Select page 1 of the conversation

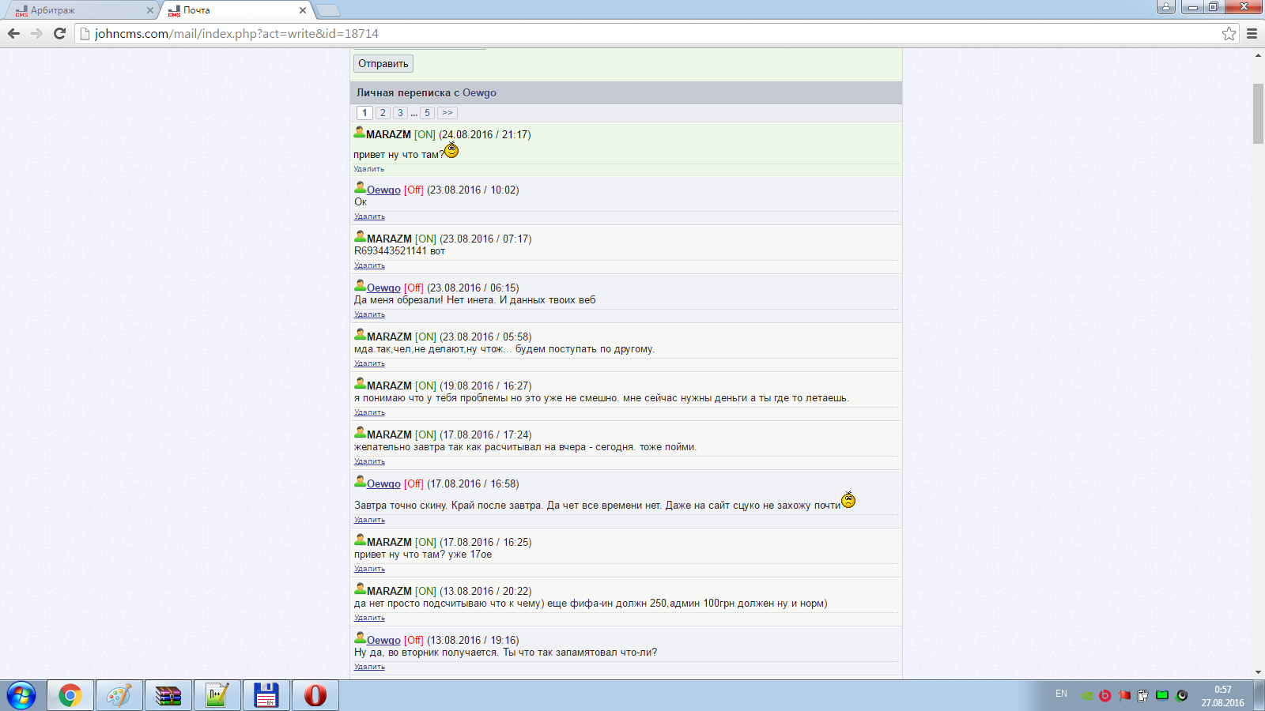tap(364, 113)
